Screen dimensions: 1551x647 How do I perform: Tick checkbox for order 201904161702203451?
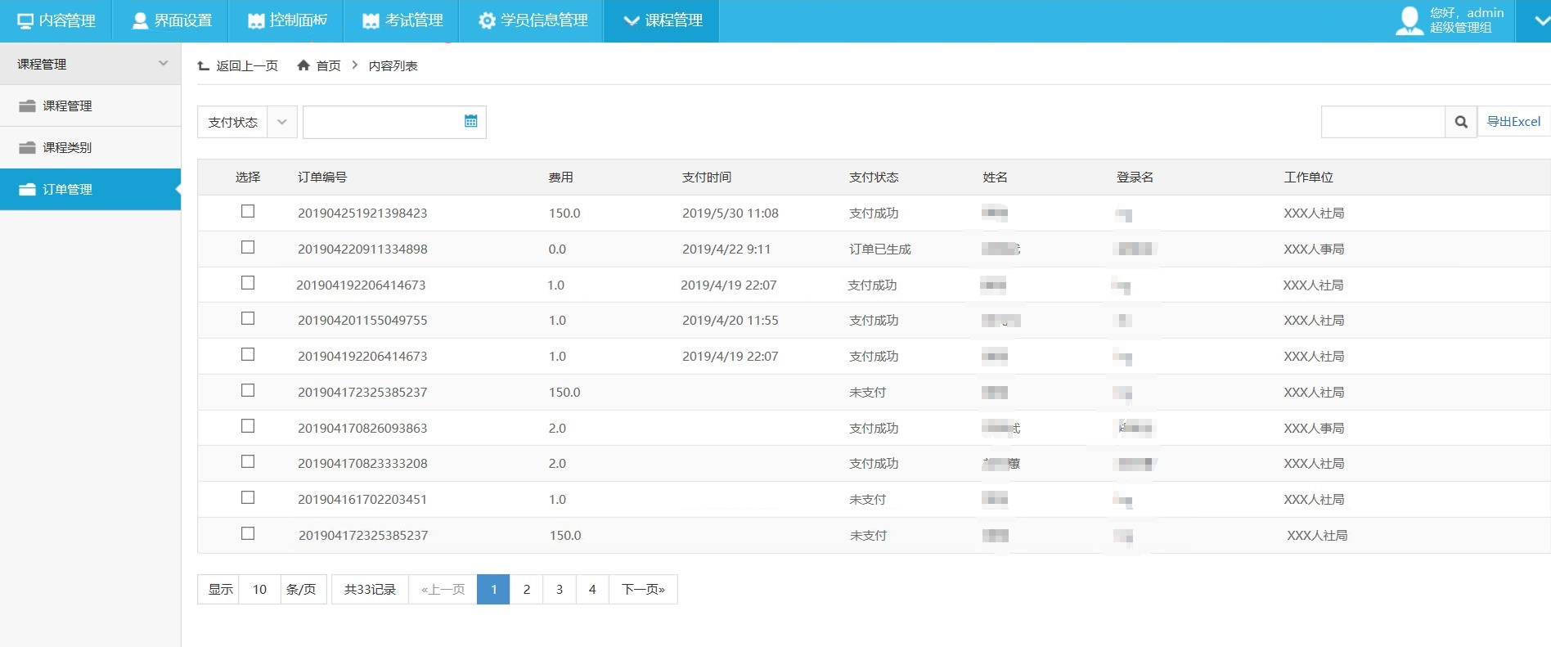click(x=248, y=498)
